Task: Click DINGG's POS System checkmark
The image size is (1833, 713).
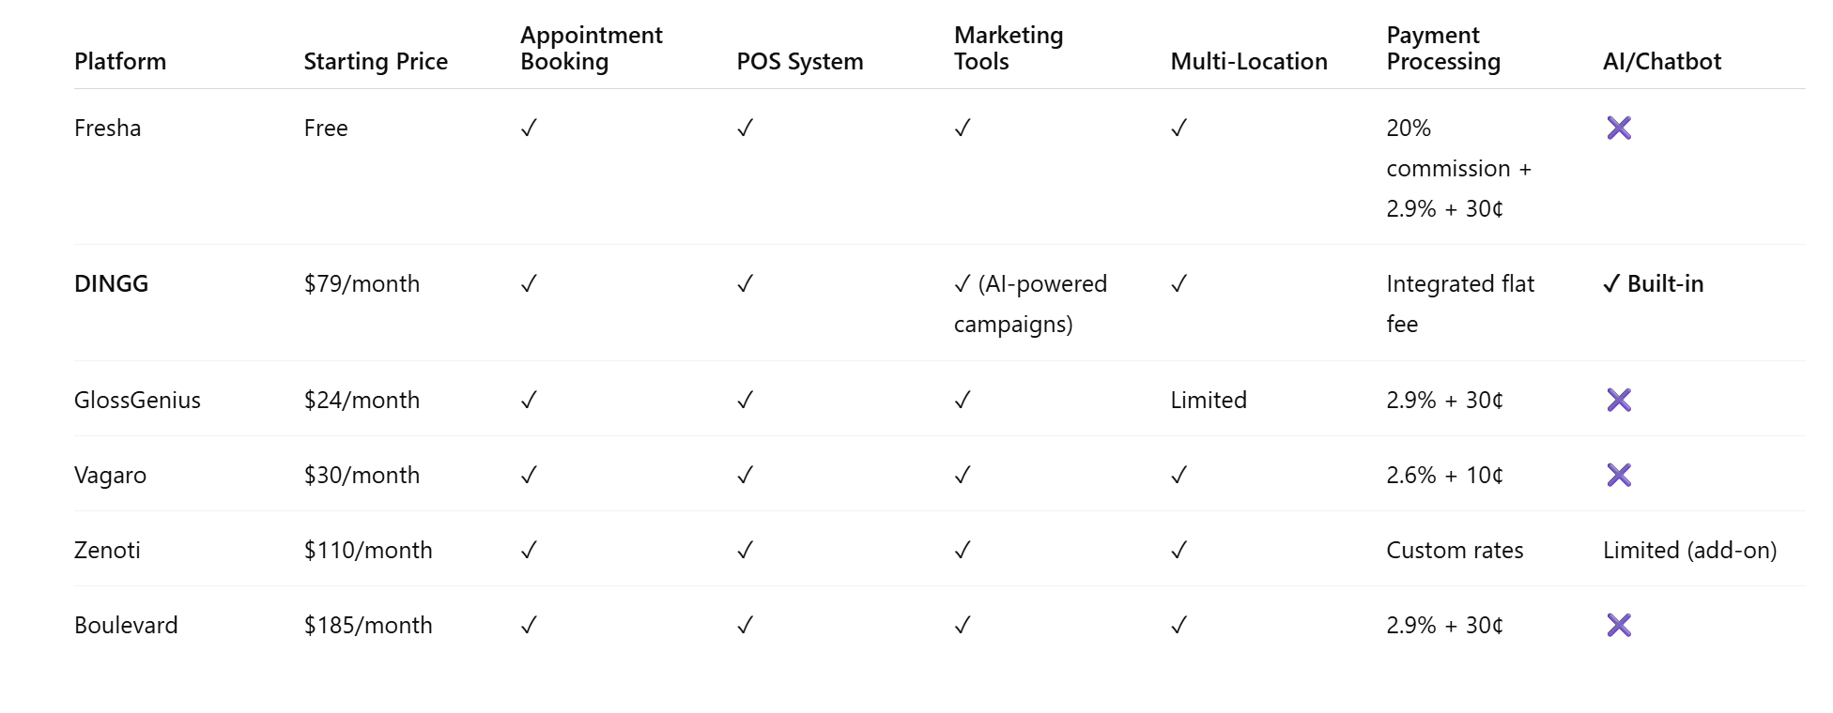Action: tap(745, 284)
